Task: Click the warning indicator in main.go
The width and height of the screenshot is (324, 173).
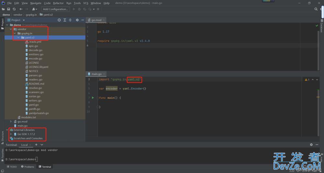Action: tap(307, 79)
